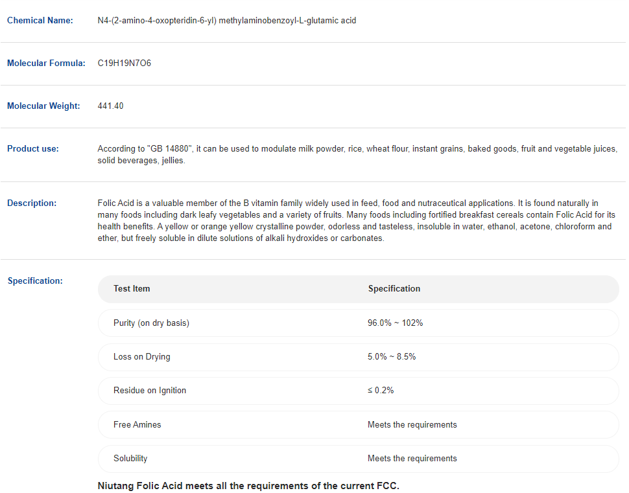Click the Test Item column header
629x493 pixels.
132,289
